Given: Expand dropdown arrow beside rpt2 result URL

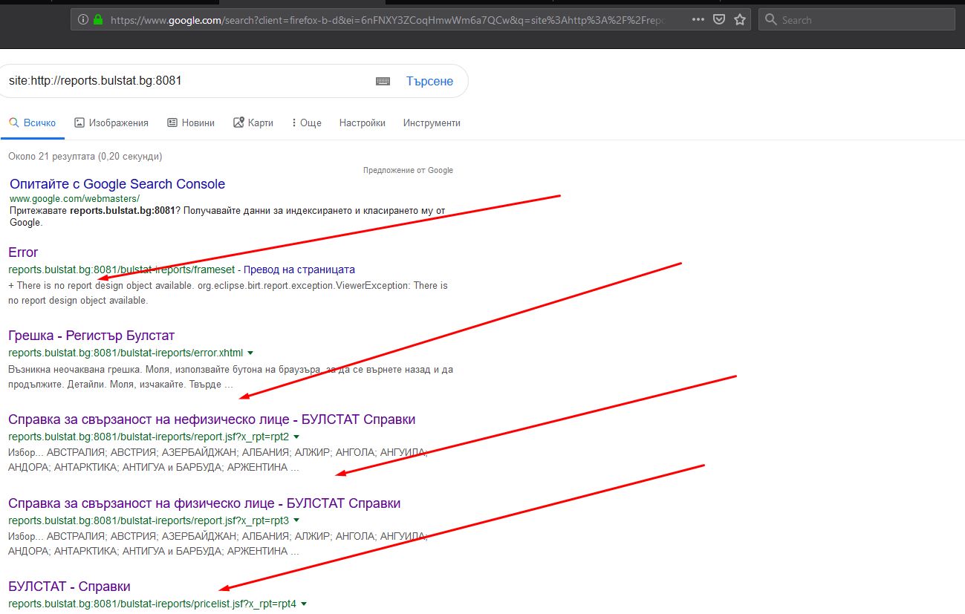Looking at the screenshot, I should coord(296,437).
